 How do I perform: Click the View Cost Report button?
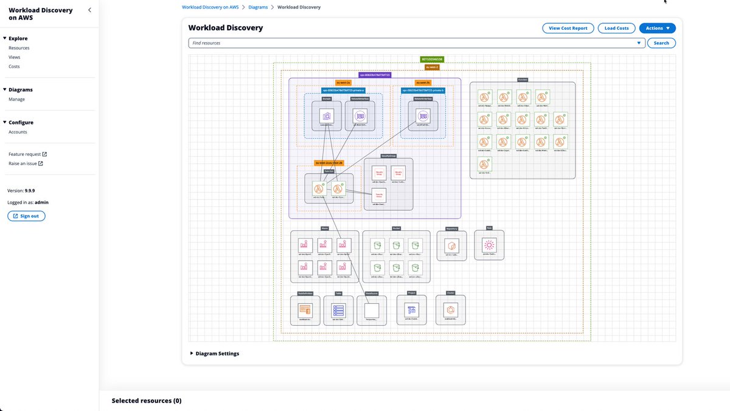(x=568, y=28)
